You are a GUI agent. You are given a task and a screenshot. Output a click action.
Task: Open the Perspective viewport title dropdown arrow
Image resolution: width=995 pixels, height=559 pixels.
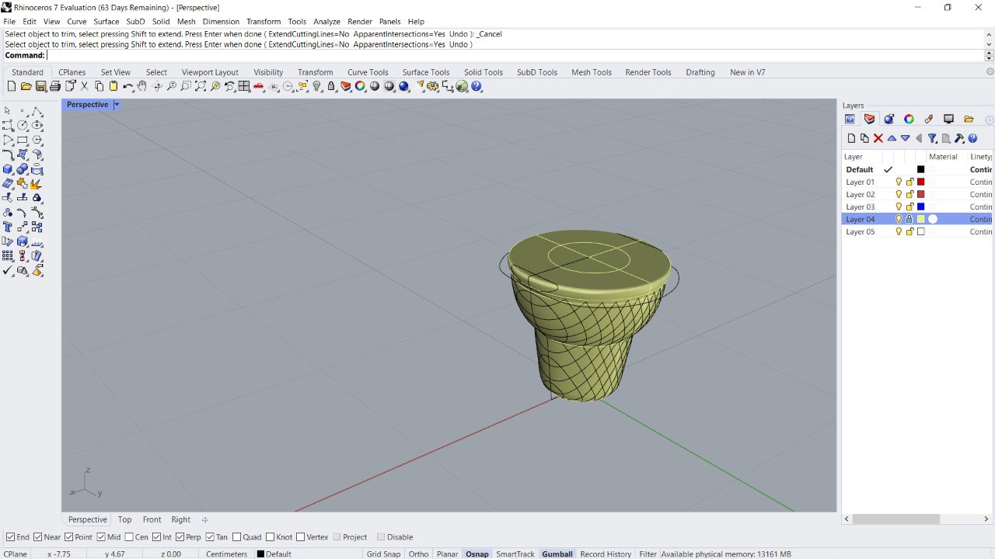117,105
